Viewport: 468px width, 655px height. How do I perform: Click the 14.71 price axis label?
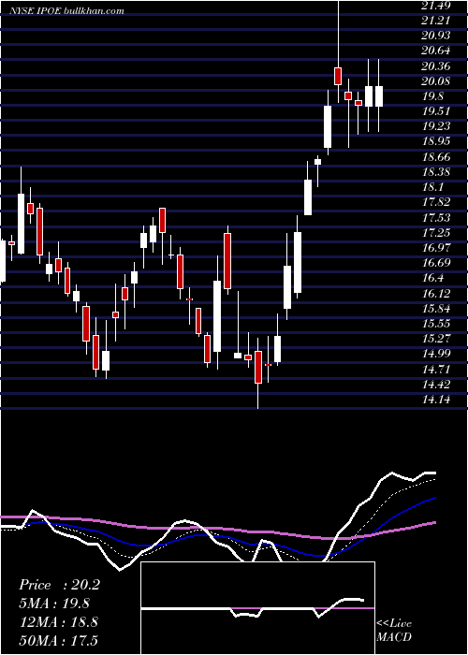click(x=436, y=369)
